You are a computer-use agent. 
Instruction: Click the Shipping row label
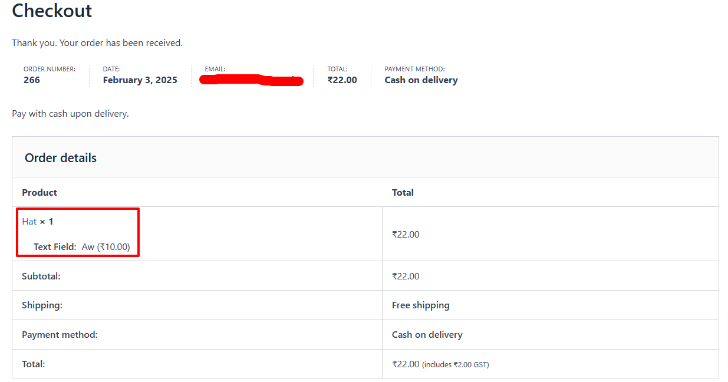42,305
